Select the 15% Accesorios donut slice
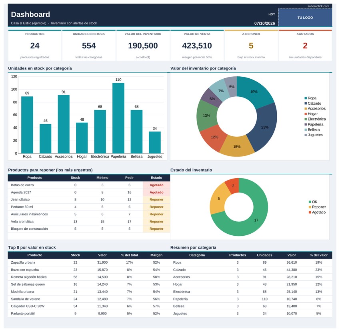Viewport: 340px width, 332px height. click(237, 147)
